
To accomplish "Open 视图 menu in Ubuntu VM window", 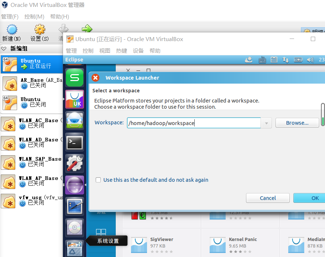I will pos(105,51).
